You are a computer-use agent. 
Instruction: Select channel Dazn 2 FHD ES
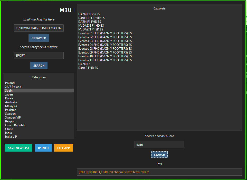(159, 68)
